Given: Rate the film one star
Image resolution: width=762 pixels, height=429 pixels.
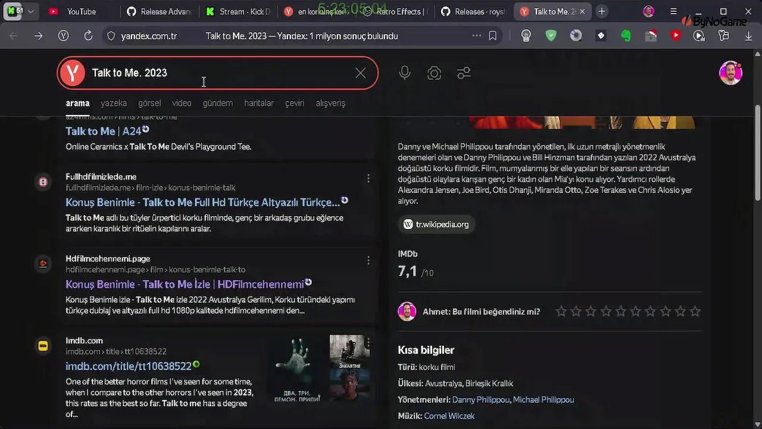Looking at the screenshot, I should (561, 312).
